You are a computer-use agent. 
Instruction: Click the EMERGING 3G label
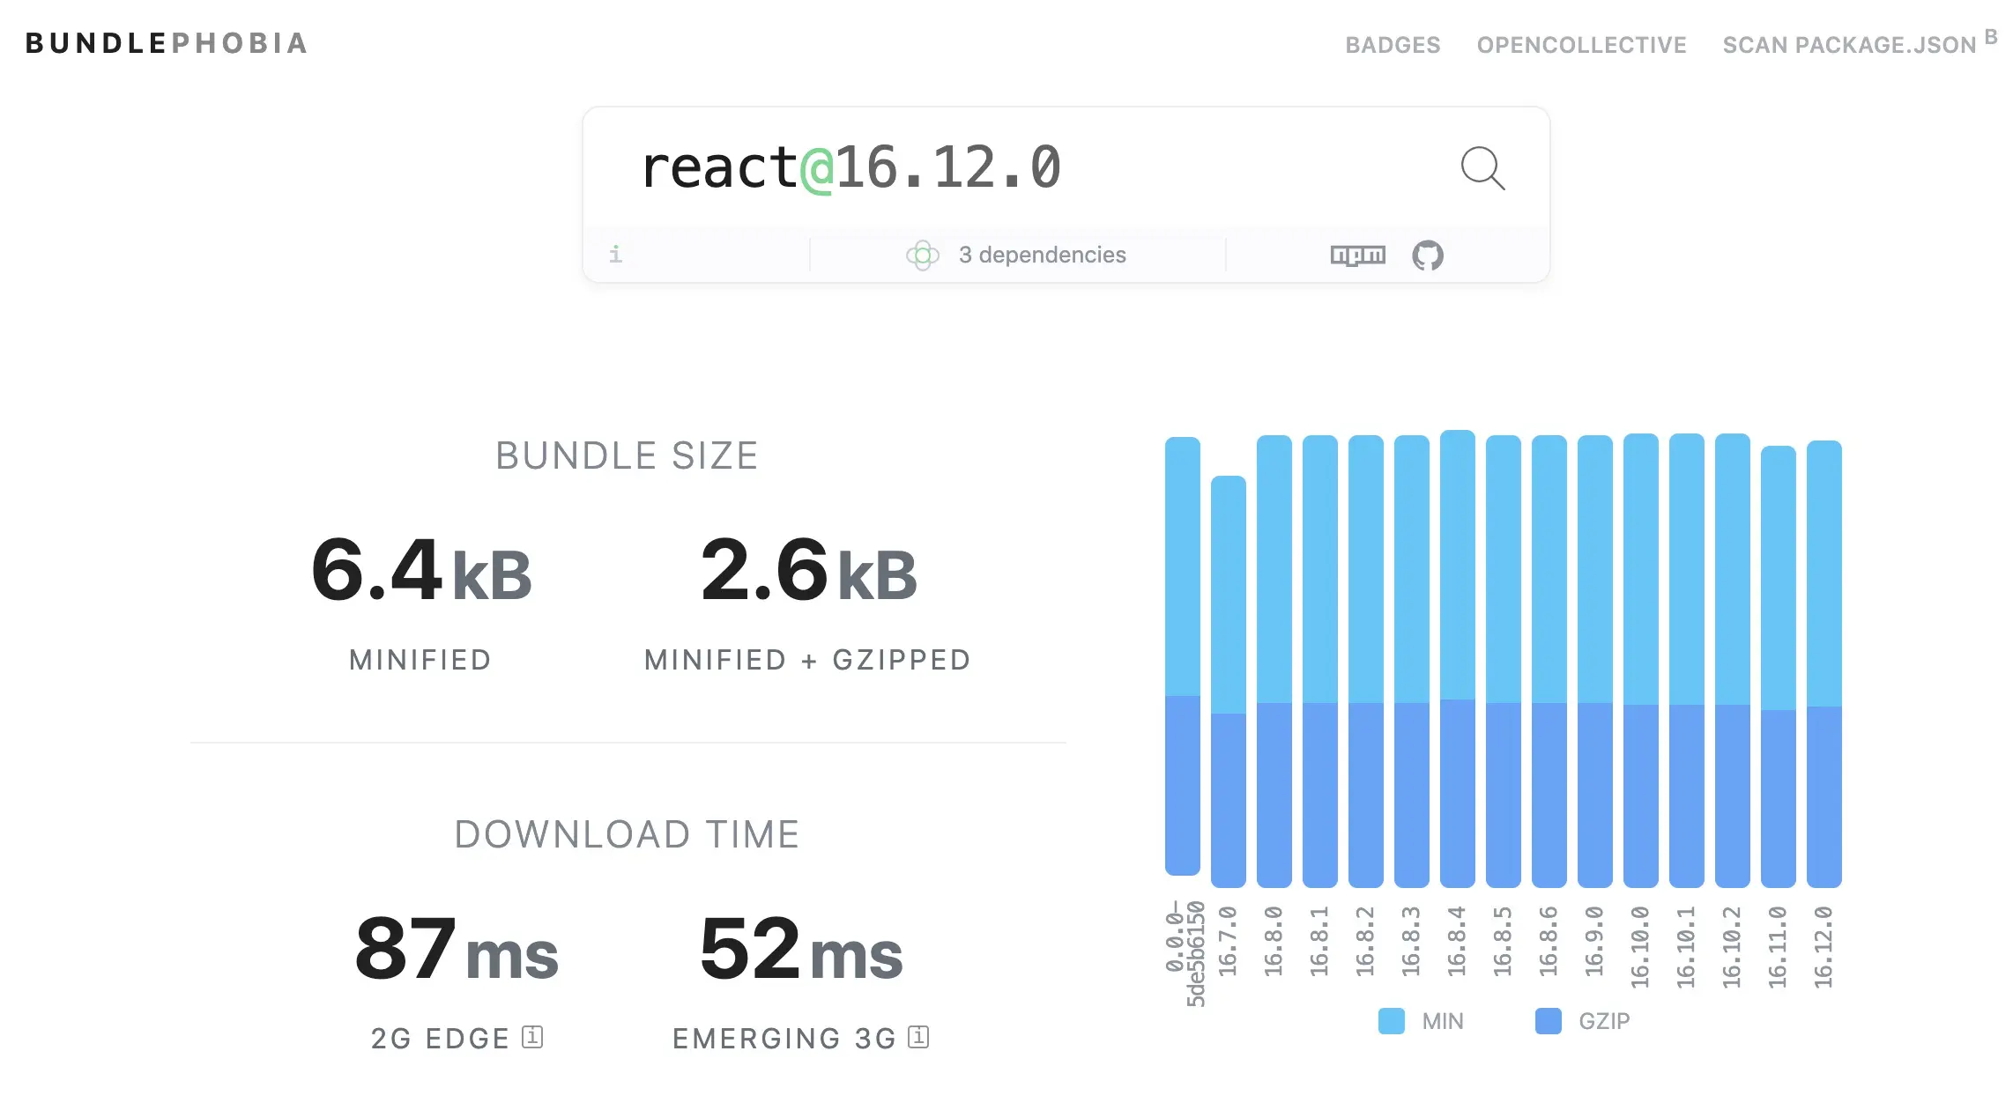coord(784,1039)
